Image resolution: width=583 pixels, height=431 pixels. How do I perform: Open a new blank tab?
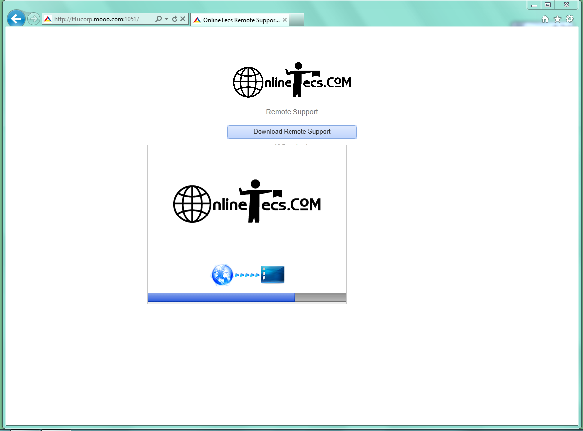click(296, 20)
